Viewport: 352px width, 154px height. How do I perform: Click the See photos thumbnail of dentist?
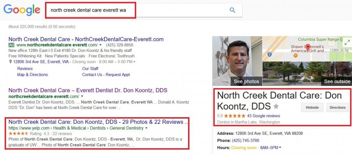coord(237,61)
